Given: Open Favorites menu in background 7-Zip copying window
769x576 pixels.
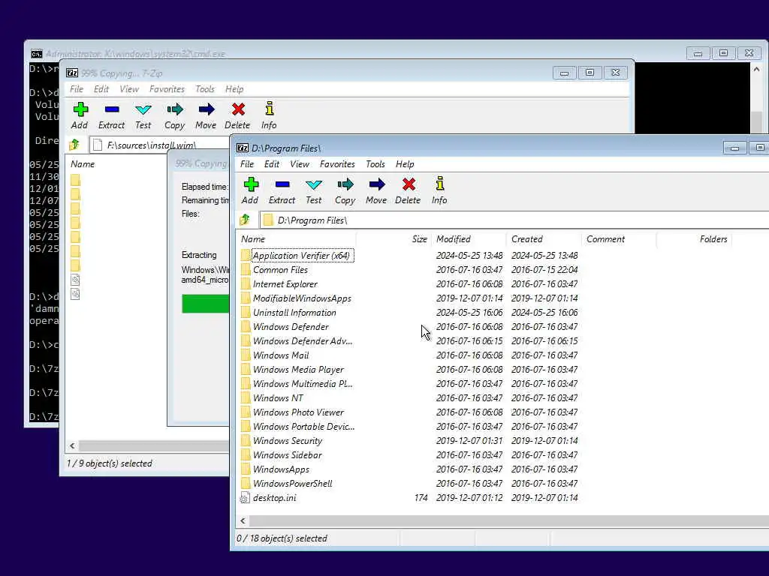Looking at the screenshot, I should [x=167, y=89].
